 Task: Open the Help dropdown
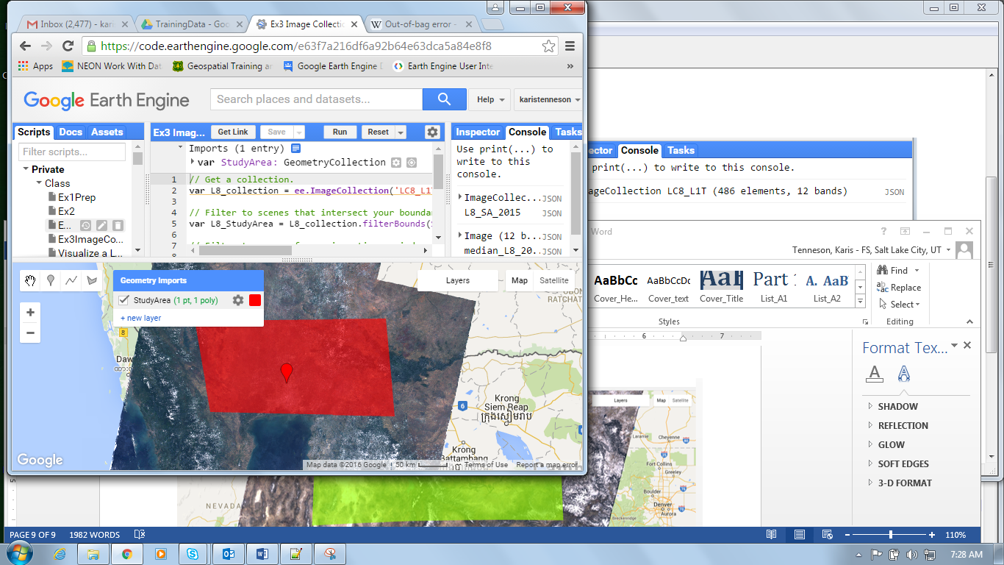(491, 99)
